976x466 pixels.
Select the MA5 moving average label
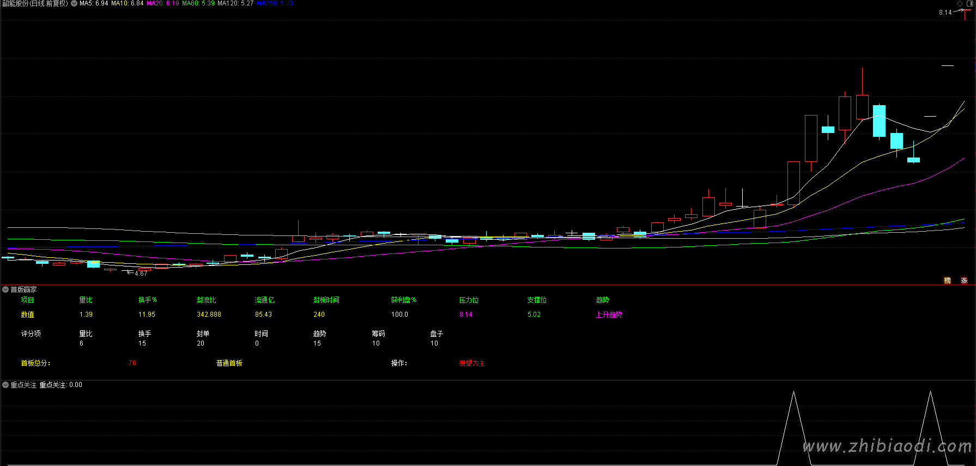[94, 3]
